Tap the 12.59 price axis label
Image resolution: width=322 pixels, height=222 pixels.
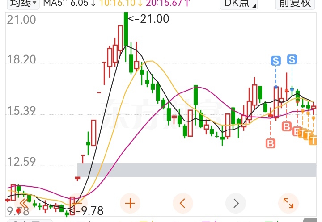pos(21,162)
